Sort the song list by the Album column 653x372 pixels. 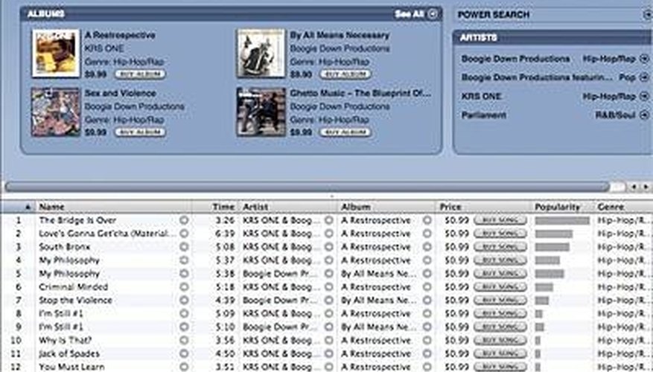coord(386,207)
